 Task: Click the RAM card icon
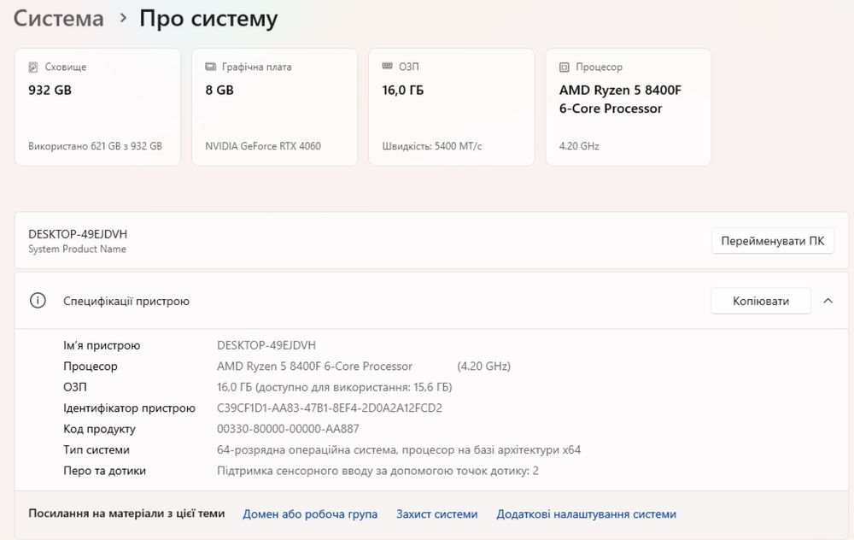(x=388, y=67)
